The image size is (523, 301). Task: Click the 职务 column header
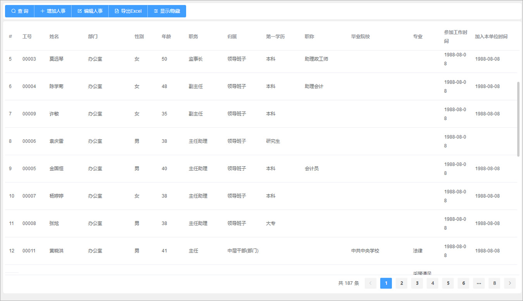pyautogui.click(x=193, y=36)
